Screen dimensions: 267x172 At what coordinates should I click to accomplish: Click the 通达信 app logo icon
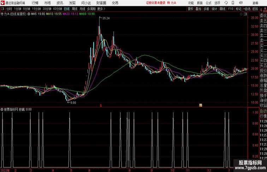coord(2,3)
